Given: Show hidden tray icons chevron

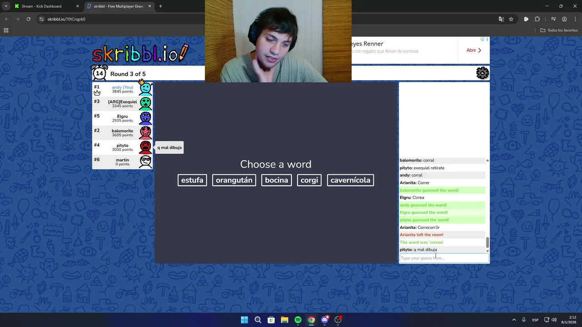Looking at the screenshot, I should click(x=514, y=320).
